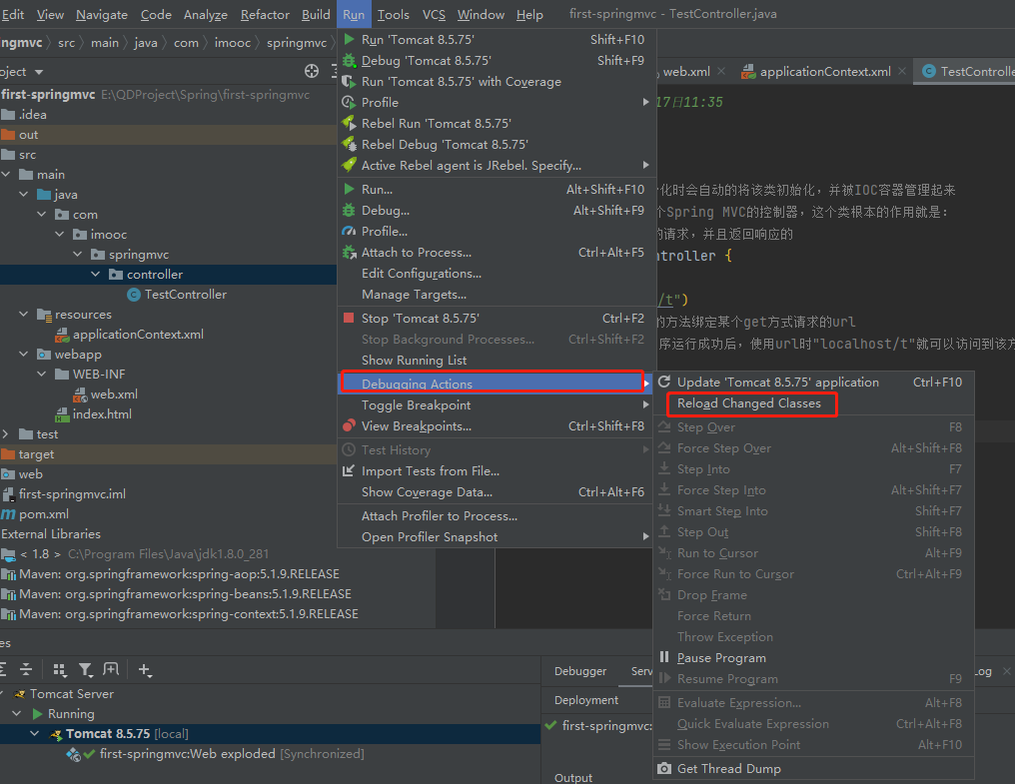The width and height of the screenshot is (1015, 784).
Task: Select first-springmvc.iml file
Action: click(x=72, y=494)
